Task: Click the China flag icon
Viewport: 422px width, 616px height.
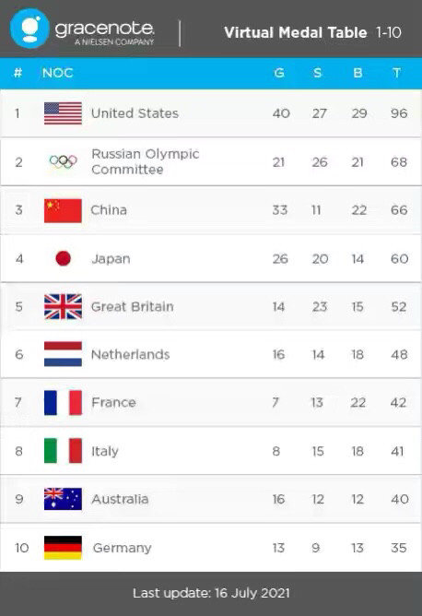Action: coord(63,210)
